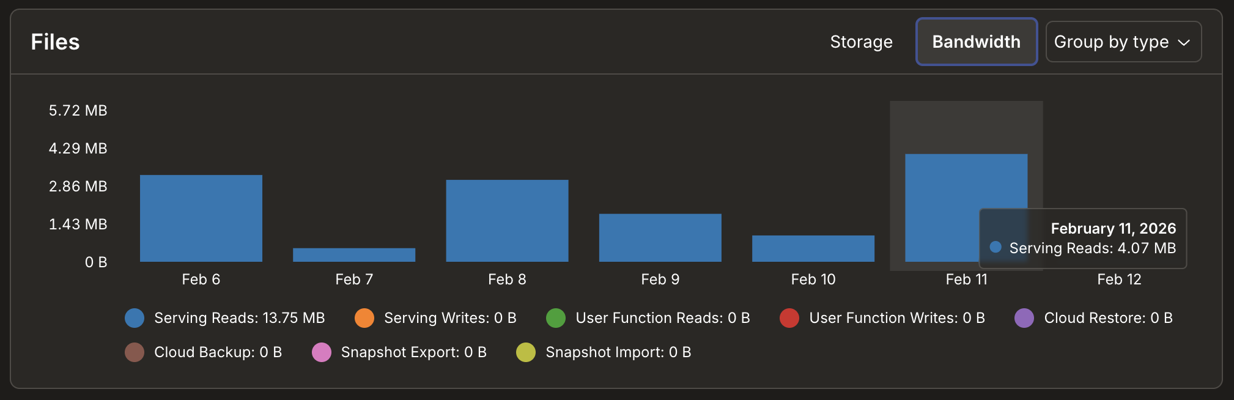Click the Feb 6 bandwidth bar
The width and height of the screenshot is (1234, 400).
tap(201, 218)
